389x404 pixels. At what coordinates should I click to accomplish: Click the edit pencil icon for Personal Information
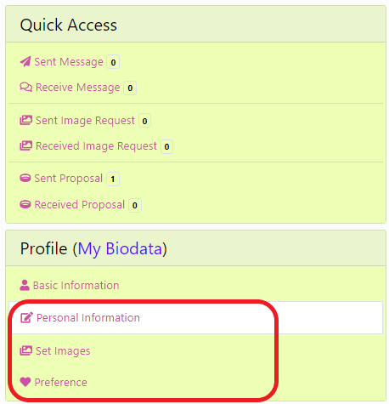[x=26, y=317]
